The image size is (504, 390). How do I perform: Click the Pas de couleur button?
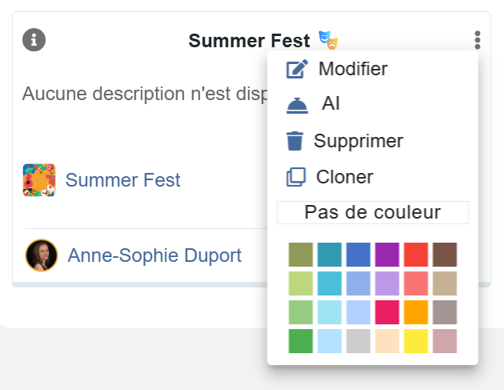(x=372, y=212)
